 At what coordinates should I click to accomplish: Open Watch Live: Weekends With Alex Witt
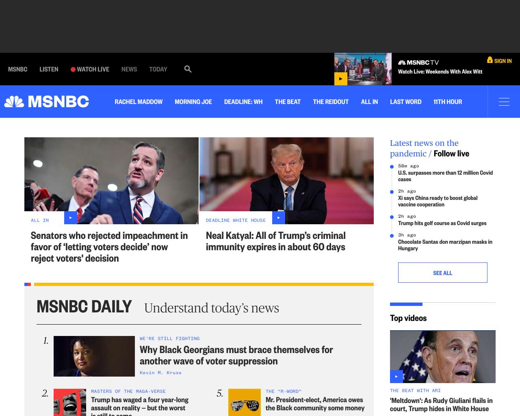point(440,71)
